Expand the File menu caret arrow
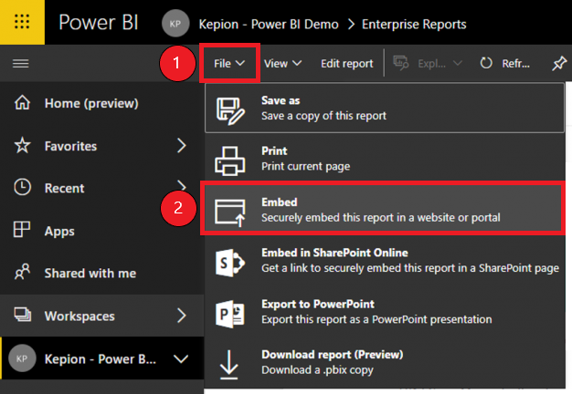 click(240, 63)
